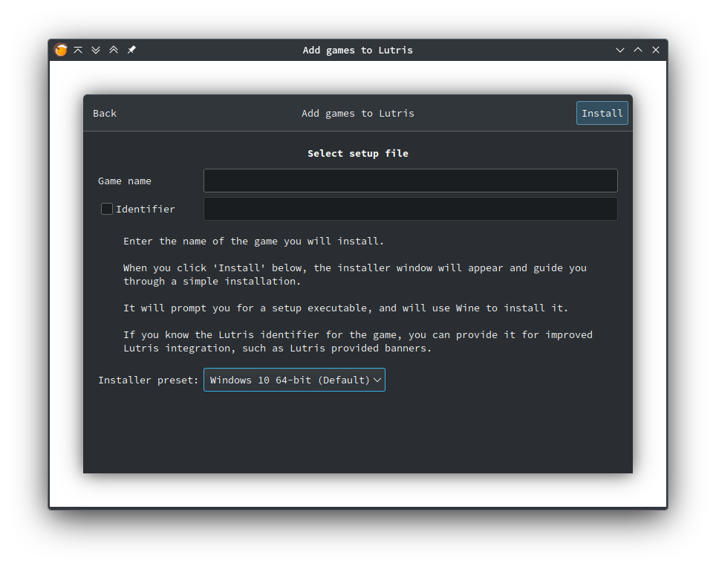
Task: Click the 'Add games to Lutris' header title
Action: coord(358,113)
